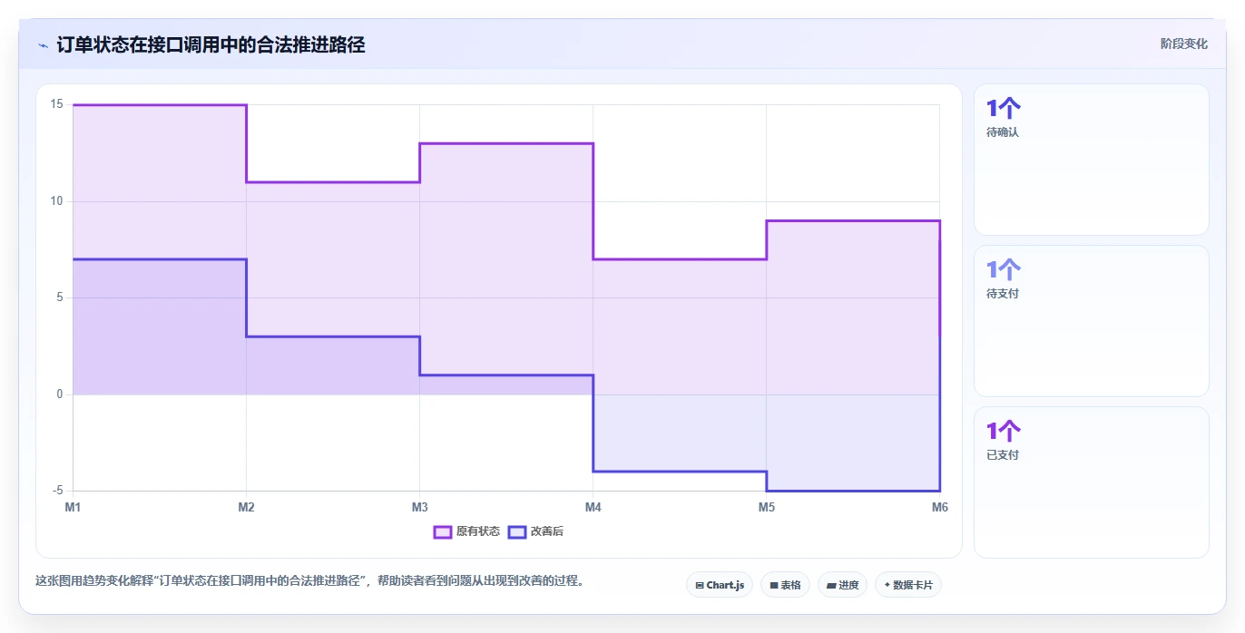Click the description text below the chart
The height and width of the screenshot is (633, 1245).
coord(309,580)
